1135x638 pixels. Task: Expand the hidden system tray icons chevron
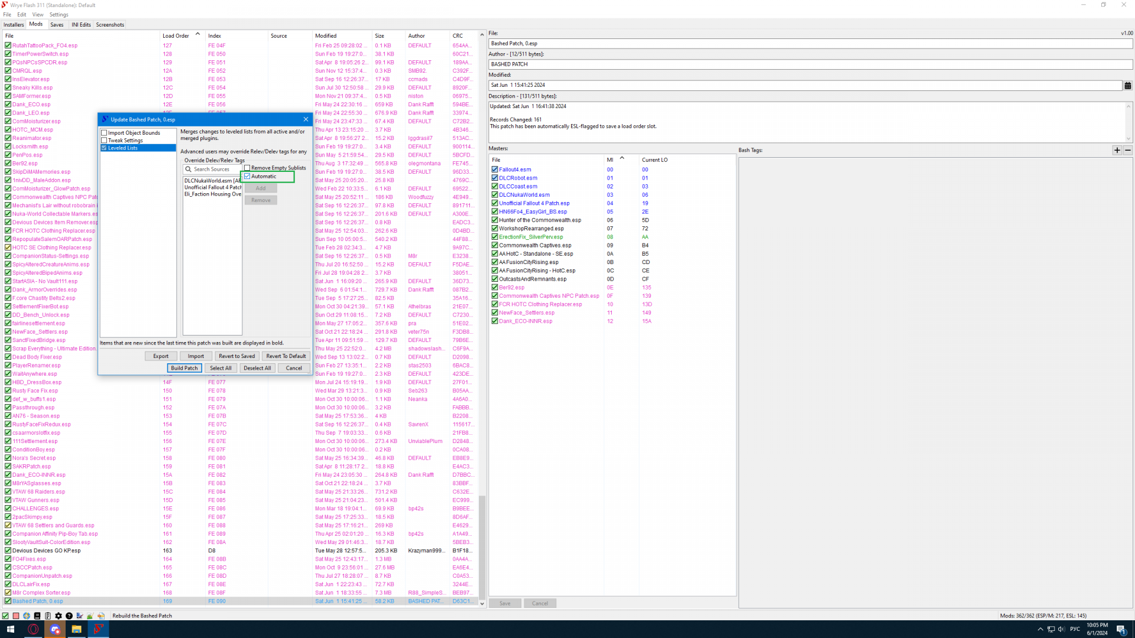(1040, 629)
